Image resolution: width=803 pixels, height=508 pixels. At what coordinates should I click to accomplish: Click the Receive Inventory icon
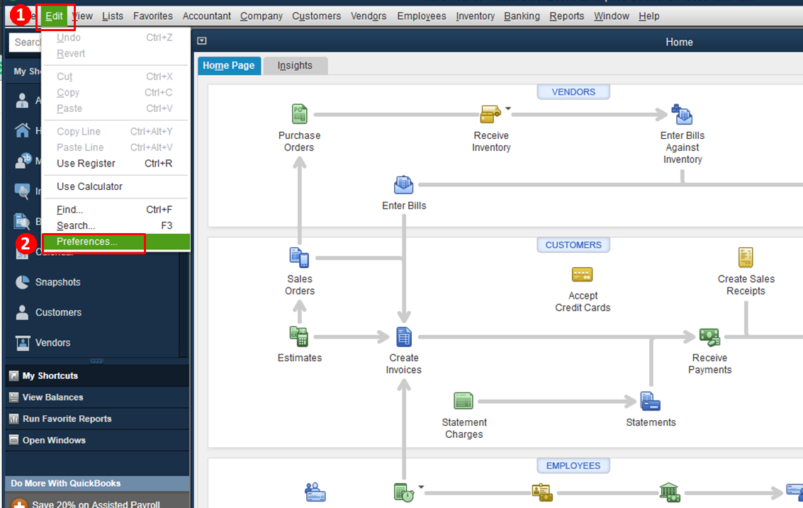pyautogui.click(x=490, y=114)
